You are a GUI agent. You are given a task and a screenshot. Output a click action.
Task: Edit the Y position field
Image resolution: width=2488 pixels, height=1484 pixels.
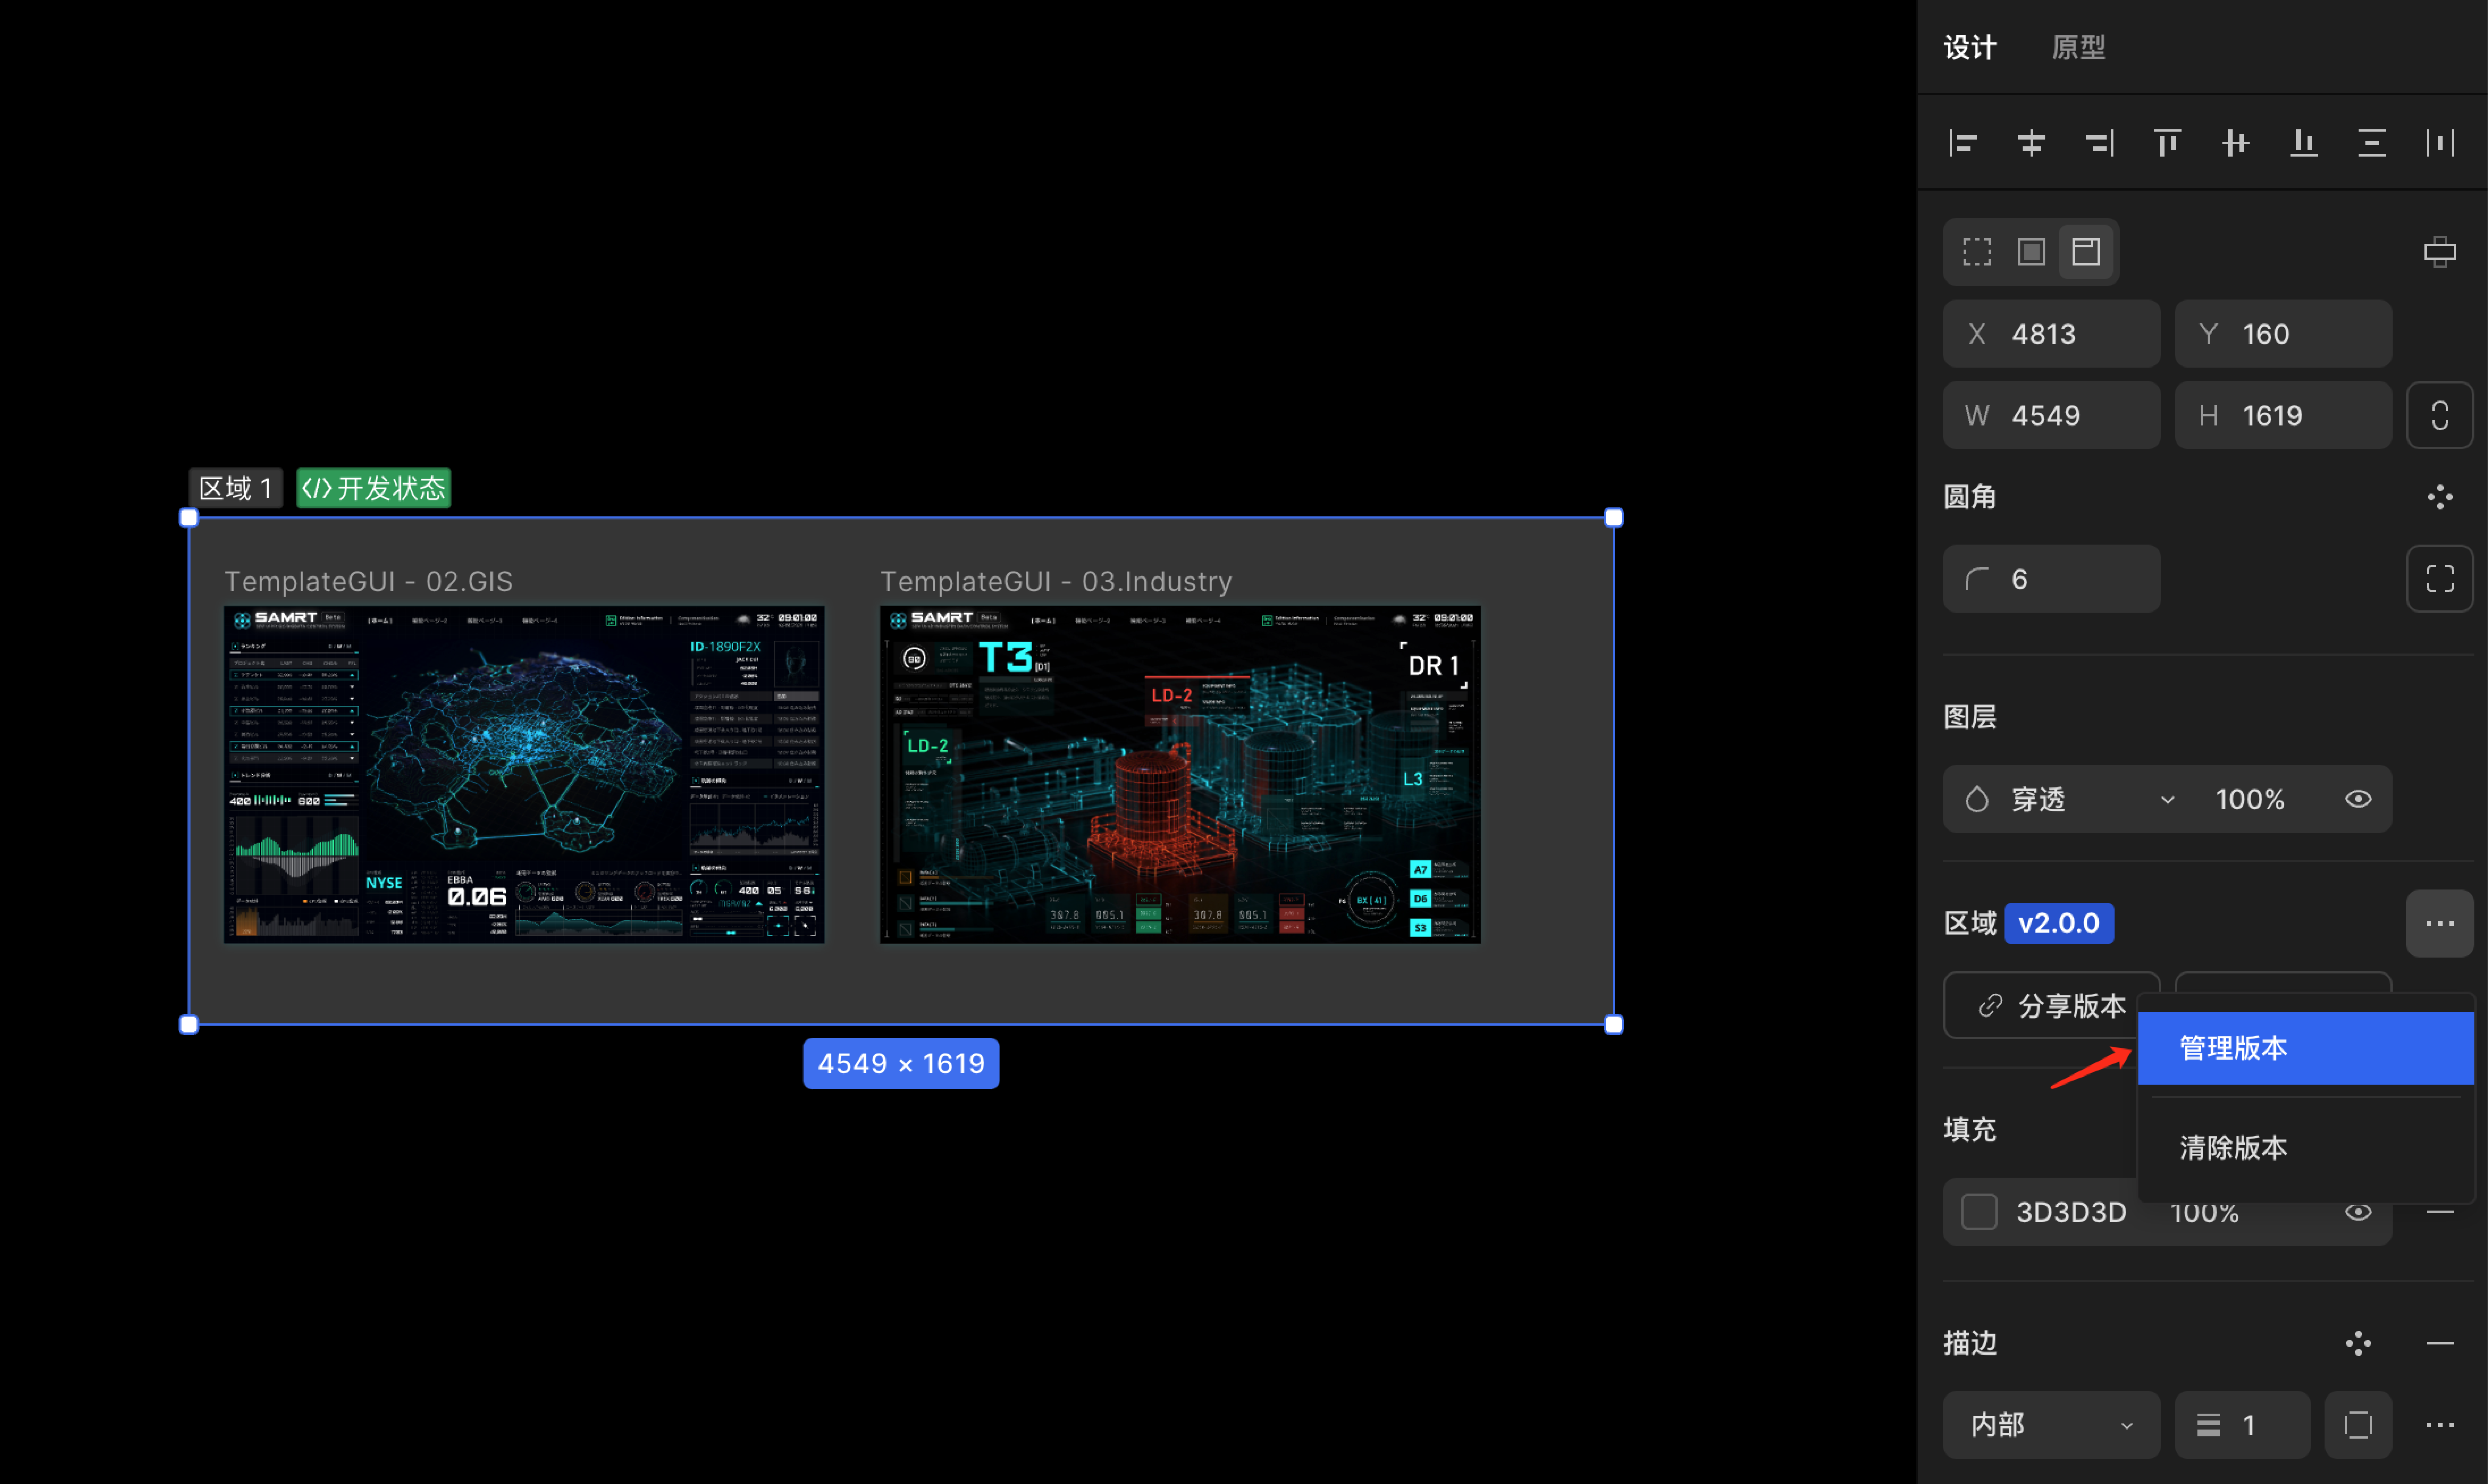click(x=2283, y=334)
